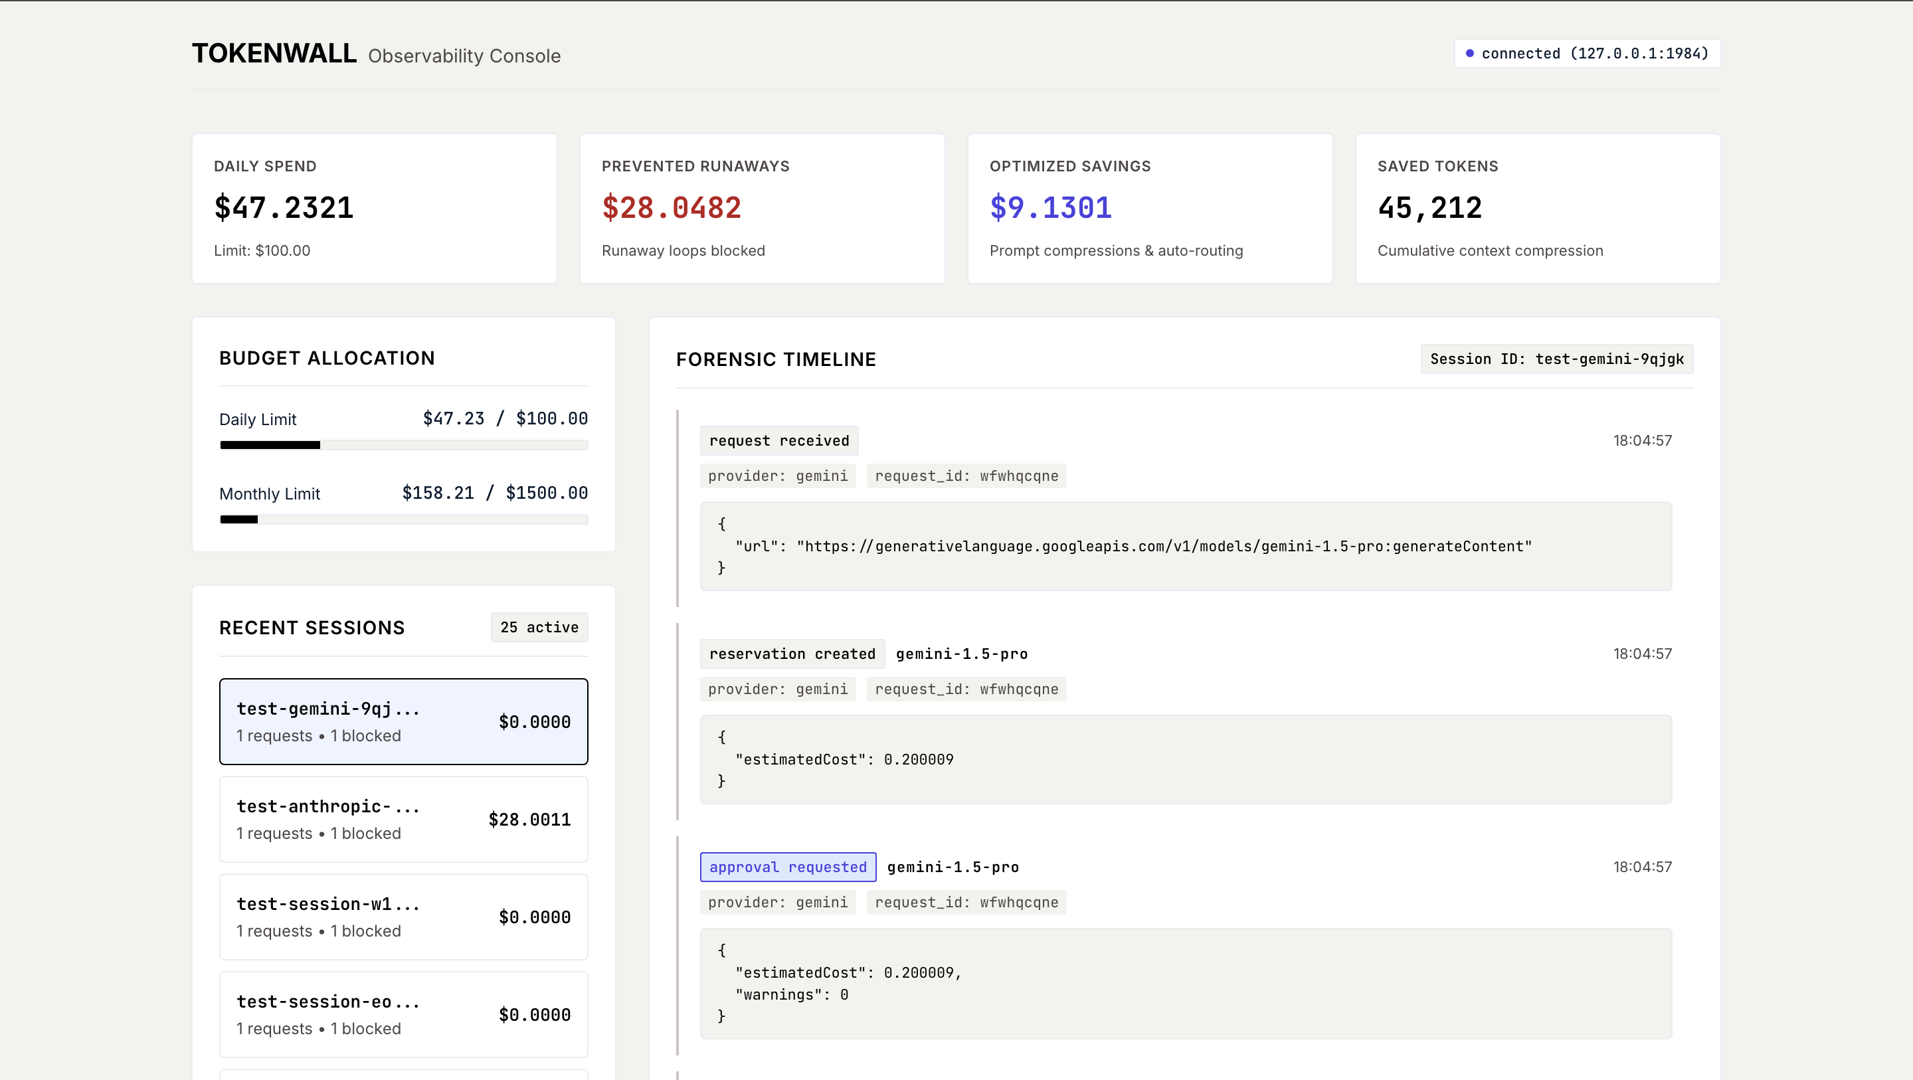The width and height of the screenshot is (1913, 1080).
Task: Click the reservation estimatedCost JSON block
Action: [x=1186, y=760]
